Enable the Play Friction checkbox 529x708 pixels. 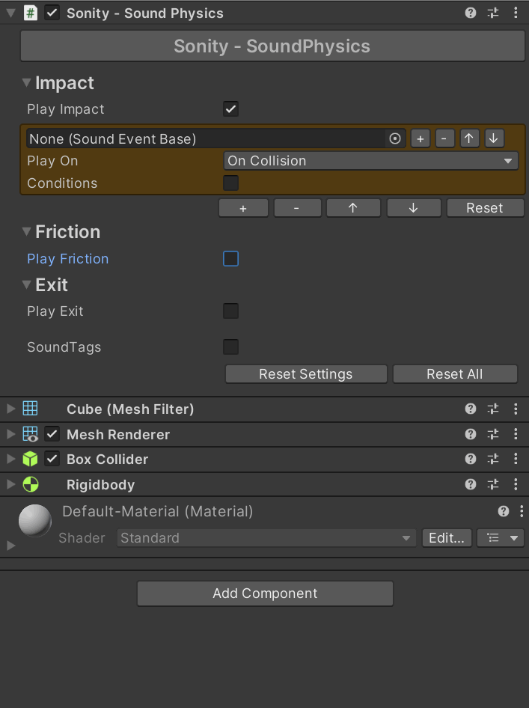click(231, 259)
